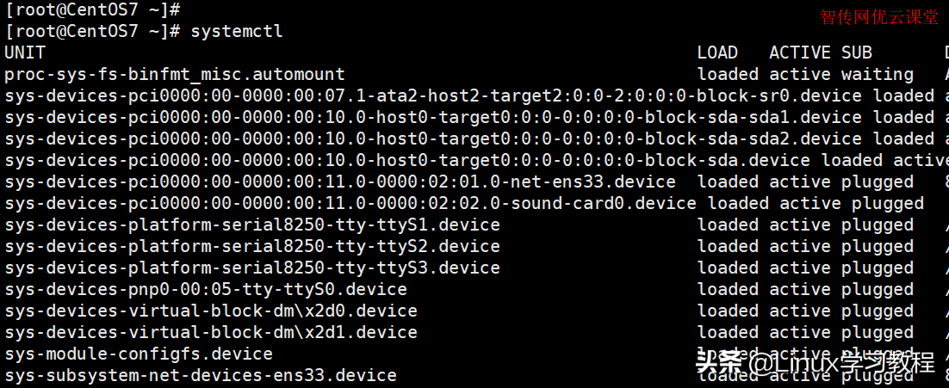The height and width of the screenshot is (388, 949).
Task: Click the SUB column header
Action: pyautogui.click(x=856, y=53)
